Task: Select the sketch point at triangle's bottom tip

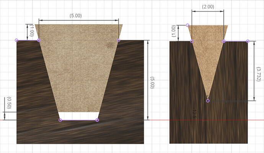Action: click(208, 101)
